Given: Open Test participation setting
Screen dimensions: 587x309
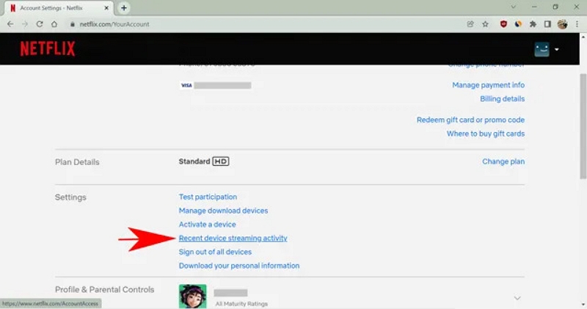Looking at the screenshot, I should pos(208,197).
